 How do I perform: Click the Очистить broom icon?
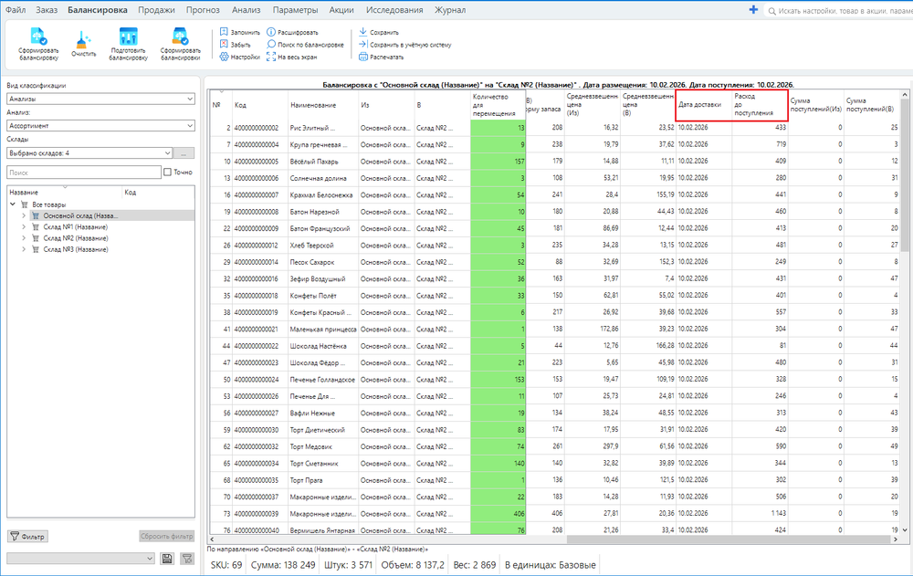click(x=84, y=39)
